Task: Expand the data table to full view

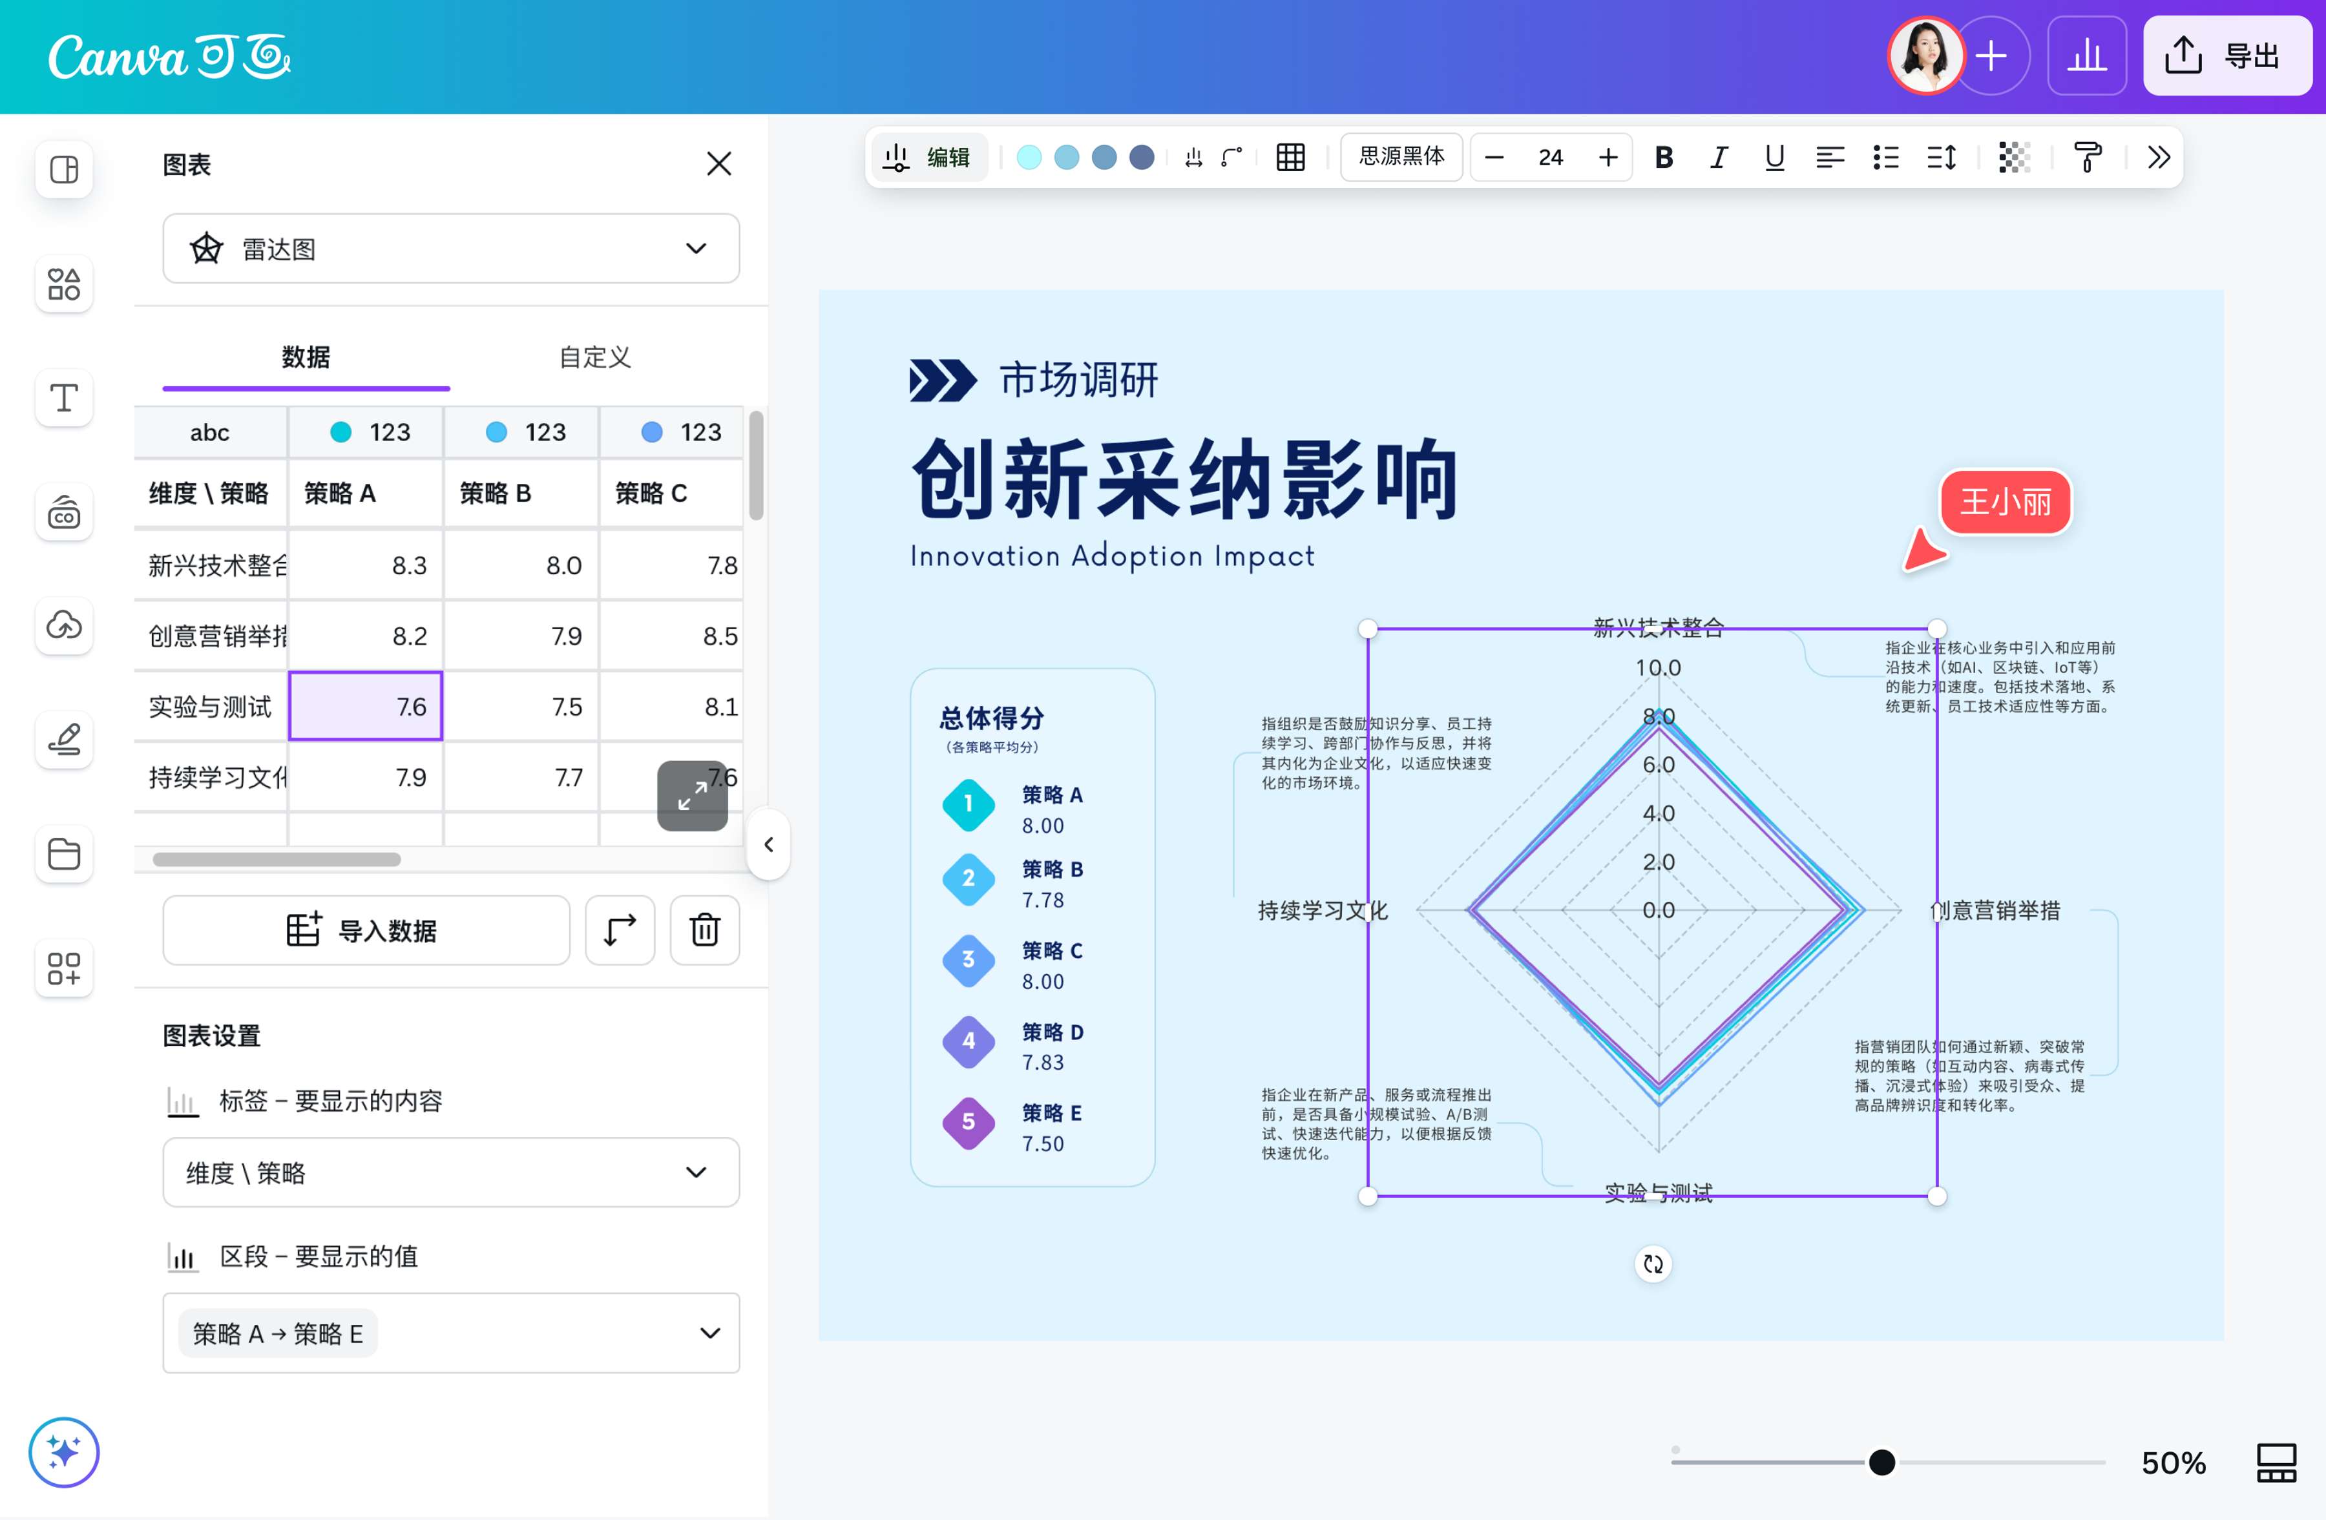Action: 692,795
